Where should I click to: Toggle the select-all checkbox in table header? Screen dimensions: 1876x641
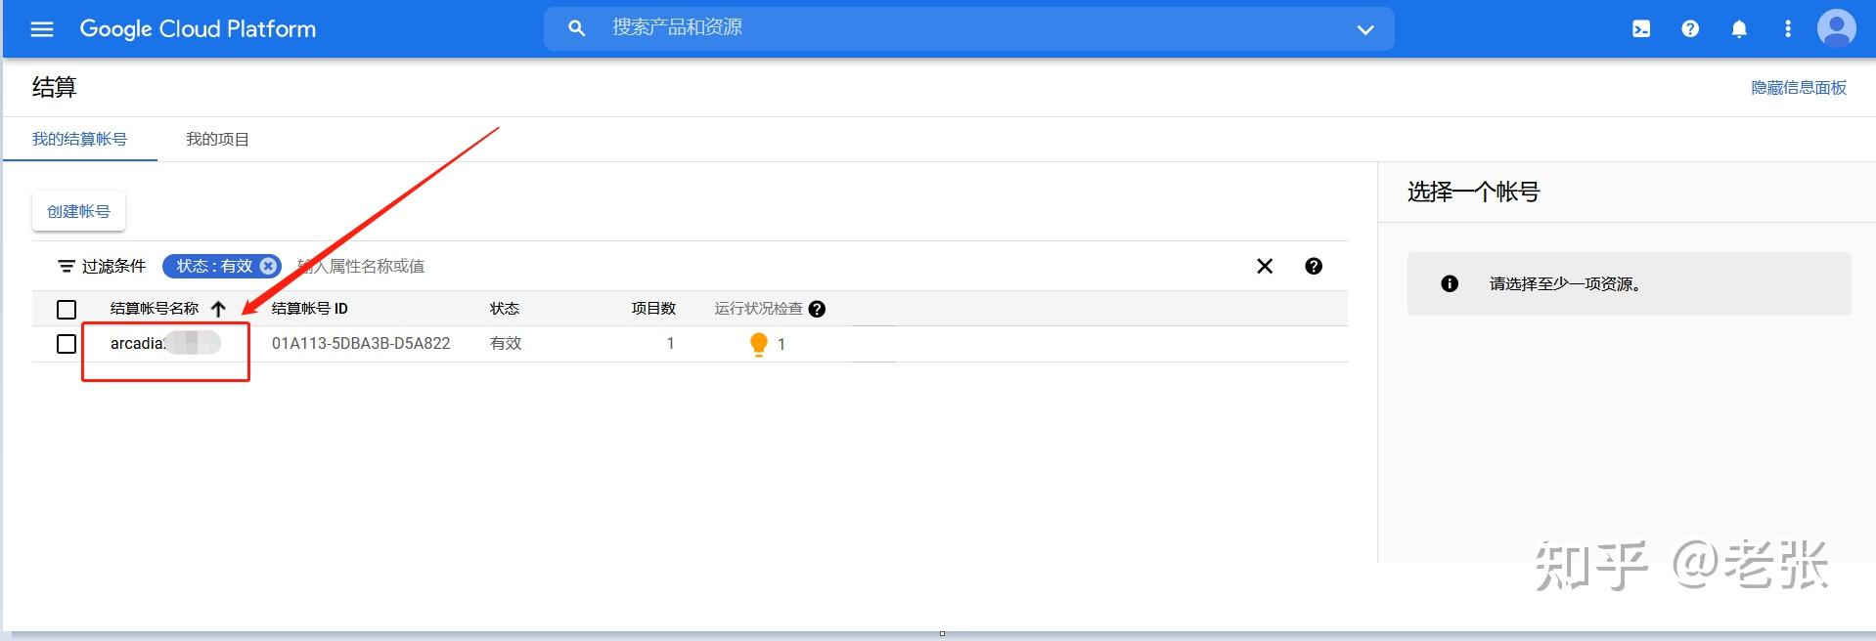point(67,310)
